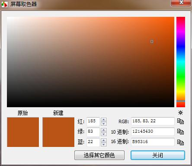This screenshot has width=192, height=166.
Task: Click the 10 进制 decimal field
Action: tap(153, 131)
